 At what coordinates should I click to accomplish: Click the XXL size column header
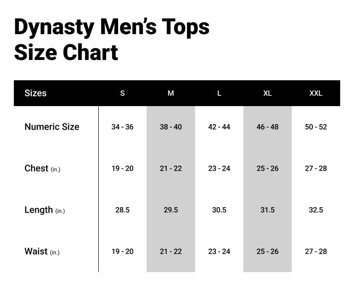click(316, 93)
